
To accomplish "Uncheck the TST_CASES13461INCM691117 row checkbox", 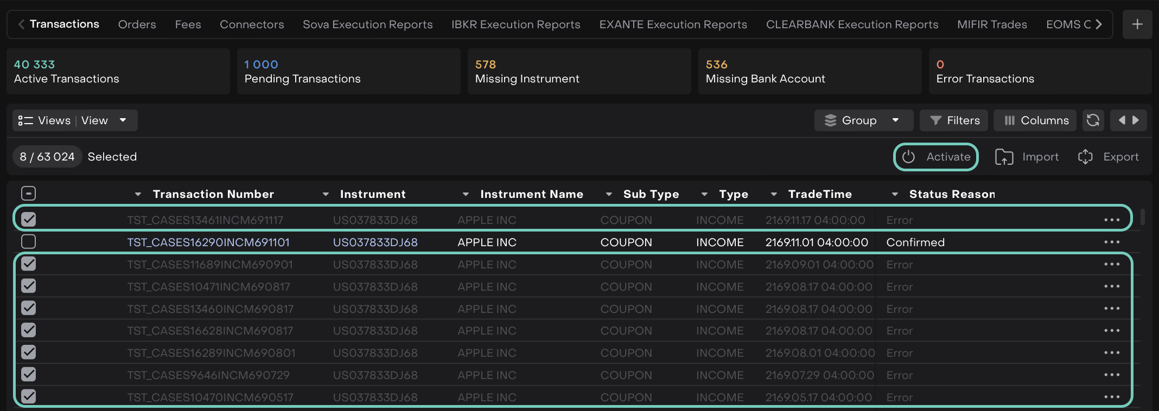I will [x=28, y=220].
